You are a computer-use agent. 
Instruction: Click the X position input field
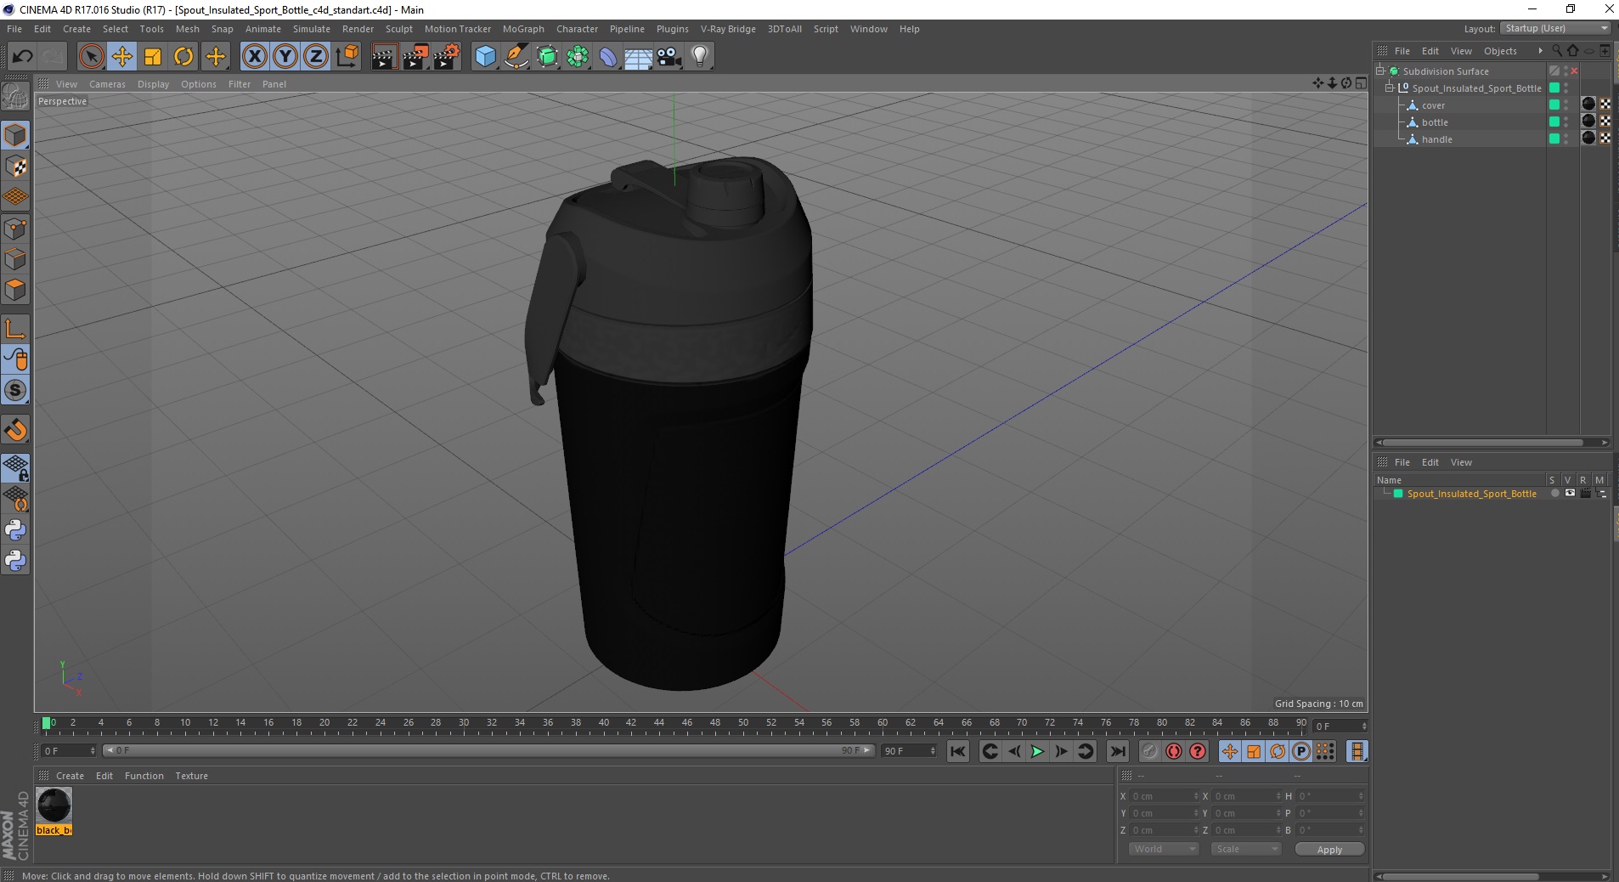pyautogui.click(x=1164, y=796)
